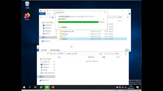This screenshot has height=91, width=163.
Task: Select Network in the upper Explorer sidebar
Action: [46, 41]
